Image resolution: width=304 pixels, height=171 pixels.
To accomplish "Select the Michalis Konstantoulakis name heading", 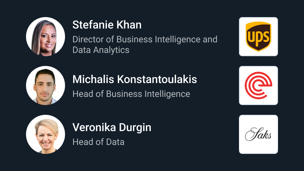I will pyautogui.click(x=135, y=79).
